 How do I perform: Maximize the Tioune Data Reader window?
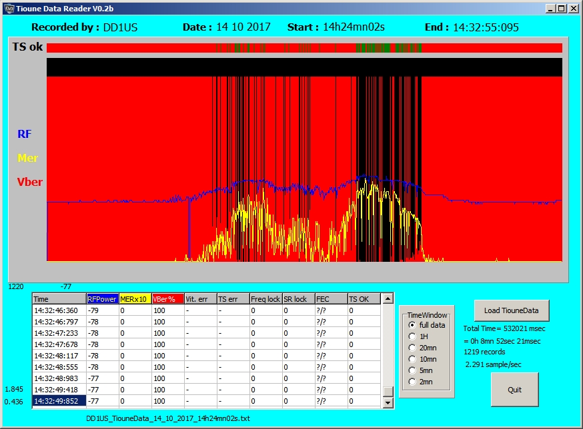(x=562, y=8)
